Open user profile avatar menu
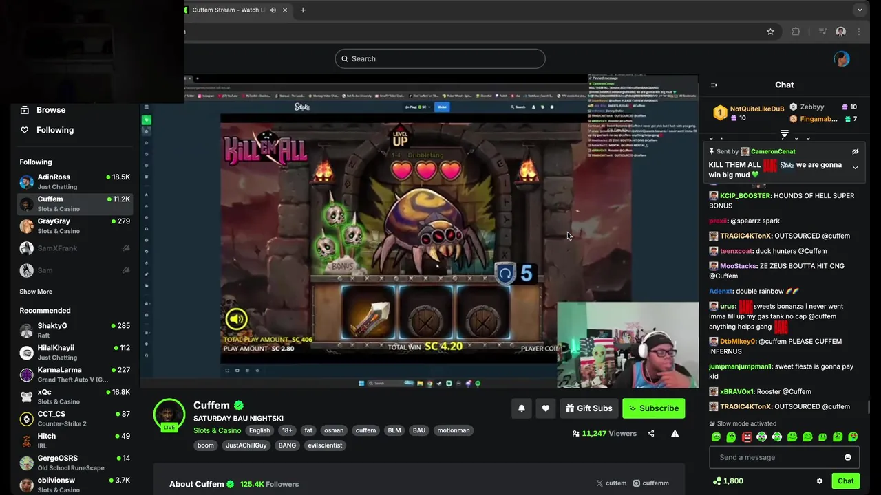 (841, 58)
